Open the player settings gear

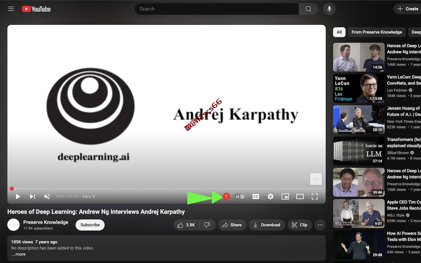270,197
